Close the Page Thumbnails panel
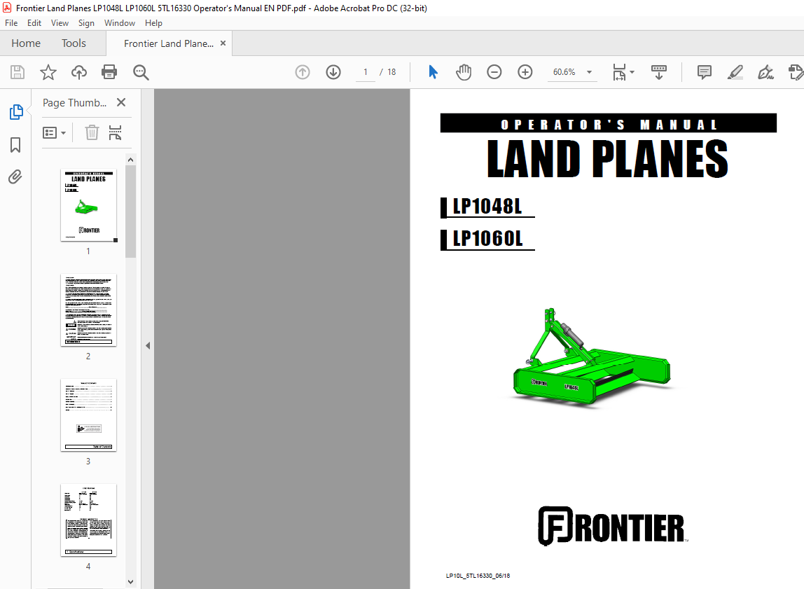 click(121, 102)
